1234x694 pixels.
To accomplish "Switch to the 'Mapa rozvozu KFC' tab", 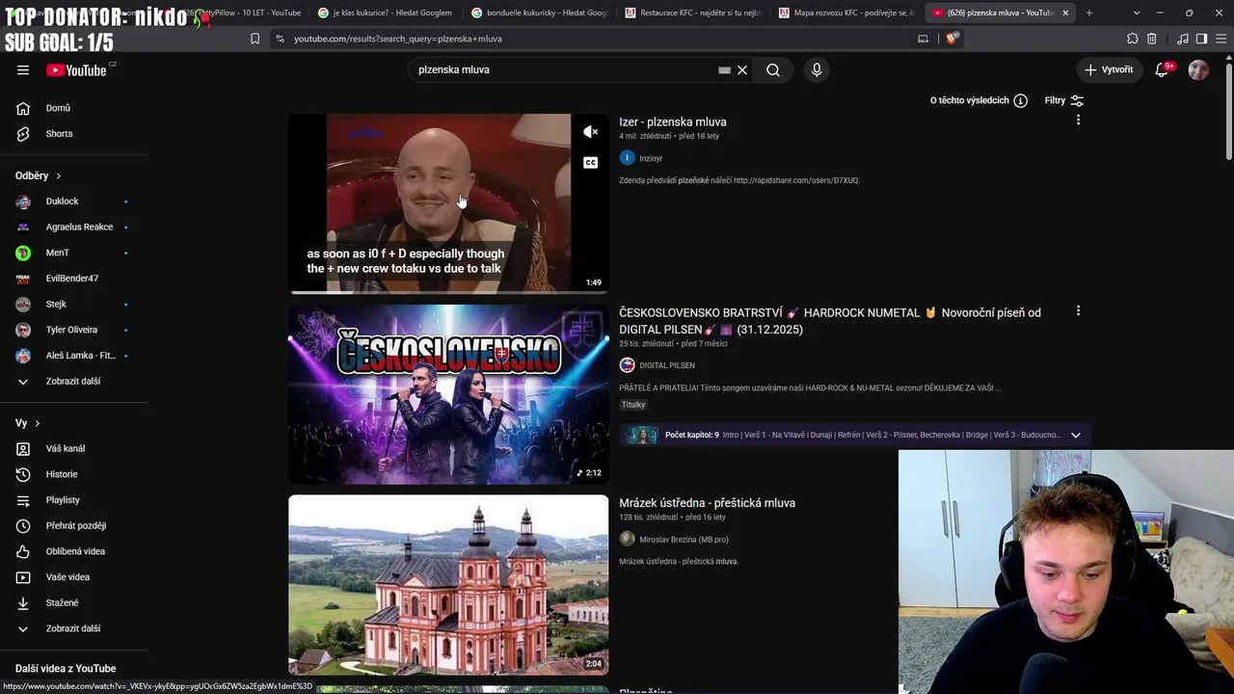I will point(846,13).
